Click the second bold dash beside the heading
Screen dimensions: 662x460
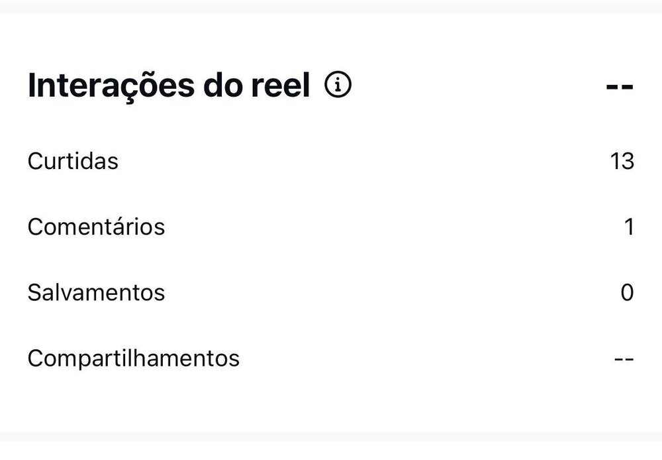coord(628,87)
